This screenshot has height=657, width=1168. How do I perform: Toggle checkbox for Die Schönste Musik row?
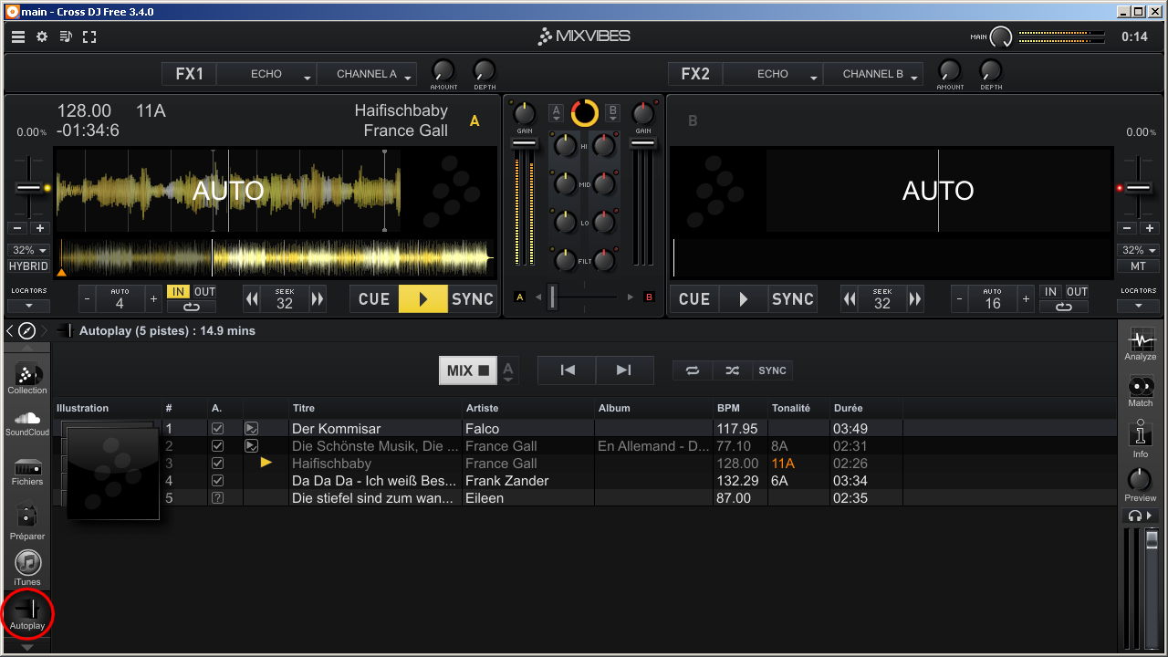click(217, 446)
